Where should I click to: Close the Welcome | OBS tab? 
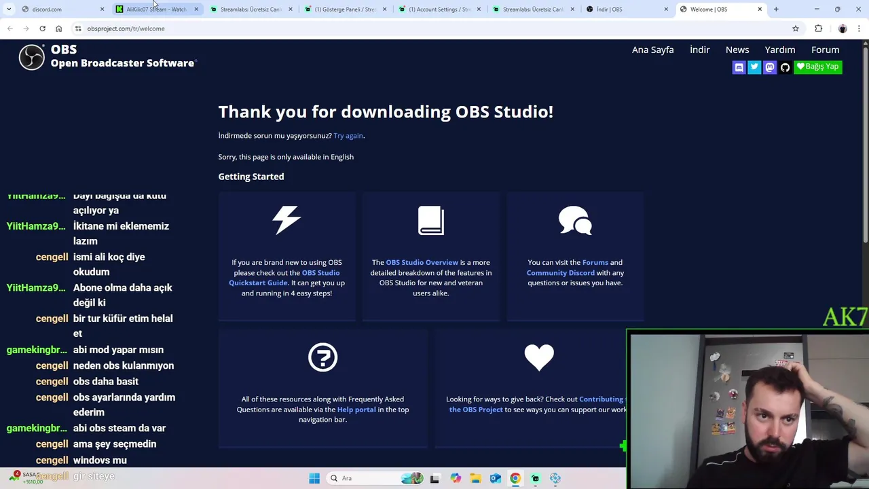tap(760, 9)
